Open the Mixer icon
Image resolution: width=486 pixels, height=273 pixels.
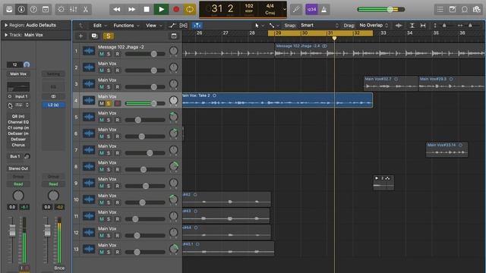pos(74,9)
